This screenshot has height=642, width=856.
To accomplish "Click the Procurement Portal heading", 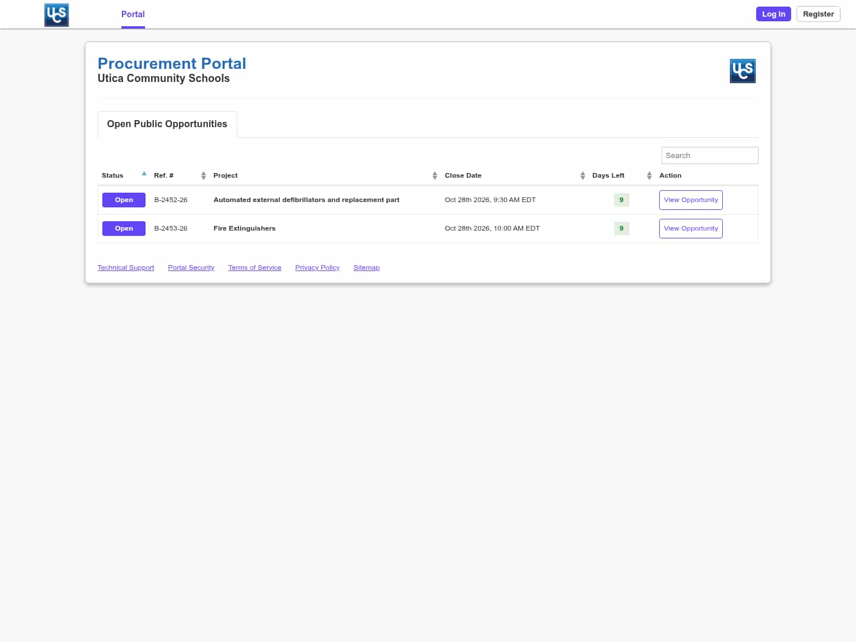I will [x=172, y=64].
